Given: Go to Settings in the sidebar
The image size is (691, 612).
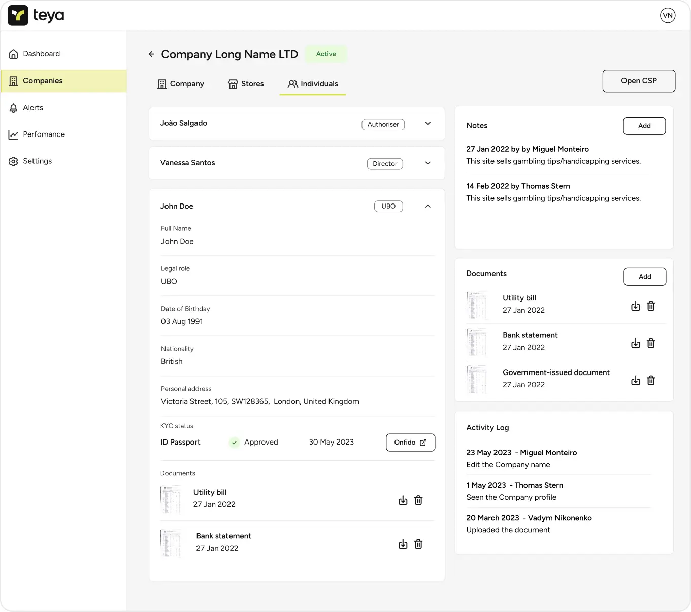Looking at the screenshot, I should [x=37, y=161].
